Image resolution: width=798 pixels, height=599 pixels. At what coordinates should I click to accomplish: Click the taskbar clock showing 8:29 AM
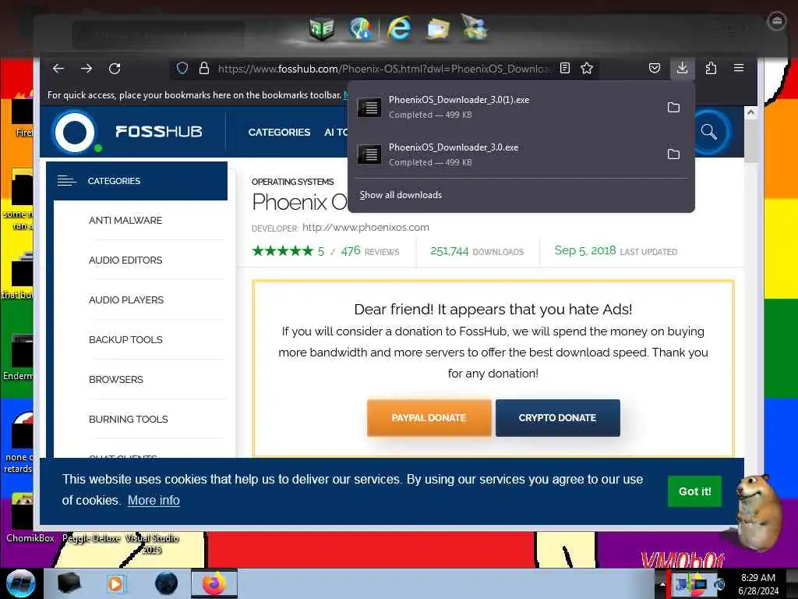coord(758,583)
